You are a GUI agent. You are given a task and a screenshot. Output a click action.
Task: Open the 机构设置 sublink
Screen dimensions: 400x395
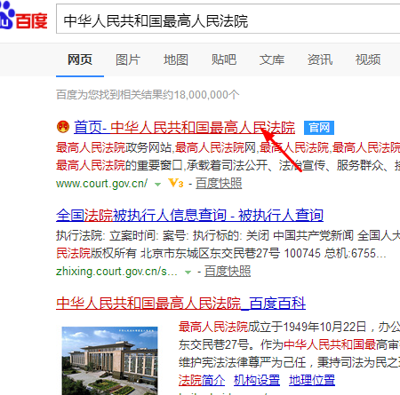[x=257, y=380]
